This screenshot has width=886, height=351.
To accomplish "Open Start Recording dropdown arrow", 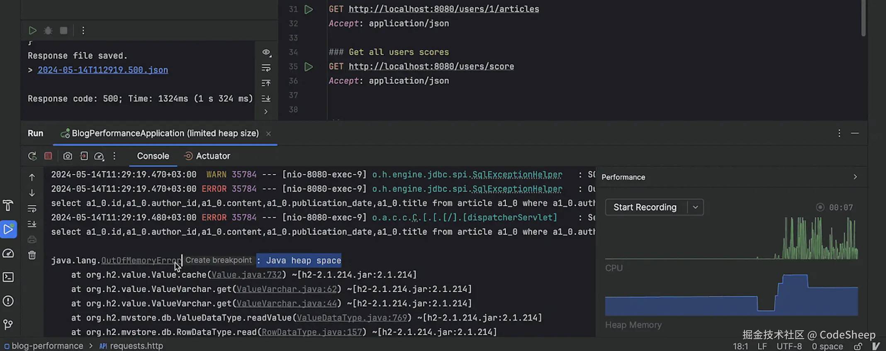I will [696, 207].
